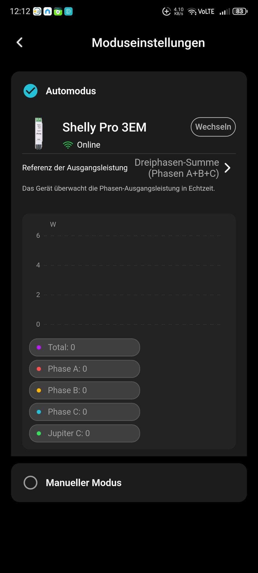Tap the Online status label
The width and height of the screenshot is (258, 573).
[89, 145]
